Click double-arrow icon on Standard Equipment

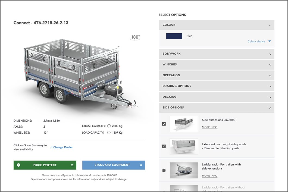click(x=141, y=165)
